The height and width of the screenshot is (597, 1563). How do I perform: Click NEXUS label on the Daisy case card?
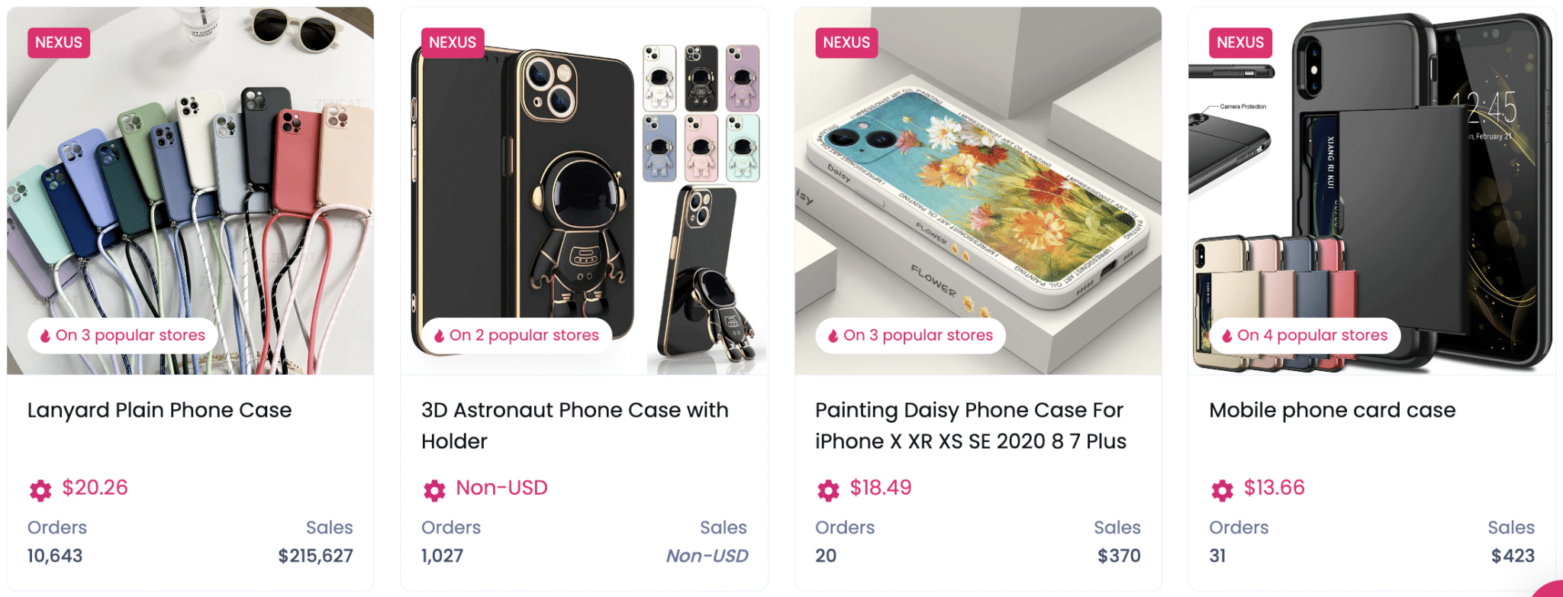pos(846,43)
